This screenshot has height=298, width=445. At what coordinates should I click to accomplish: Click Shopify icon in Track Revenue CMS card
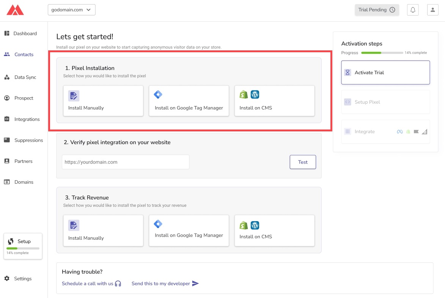[244, 225]
